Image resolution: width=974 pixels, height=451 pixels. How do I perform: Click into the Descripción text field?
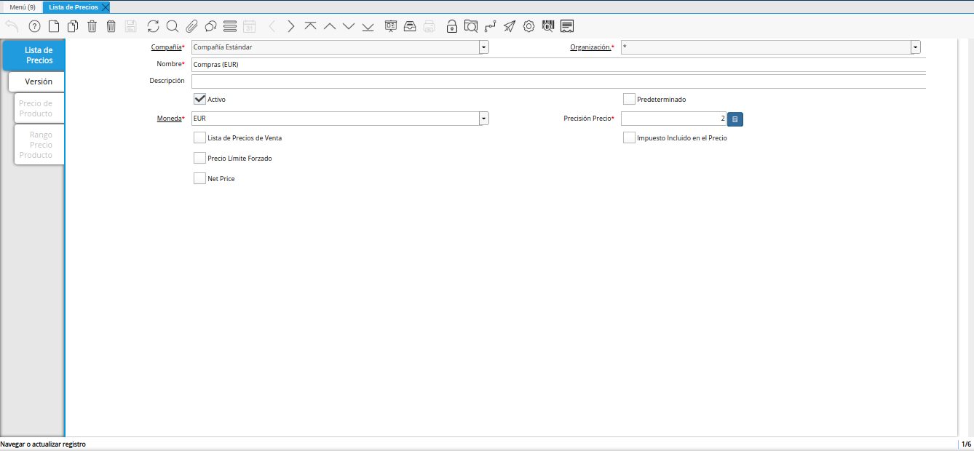coord(558,81)
